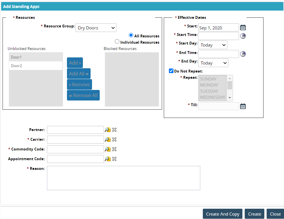Choose the Individual Resources option
Screen dimensions: 284x219
pos(117,42)
